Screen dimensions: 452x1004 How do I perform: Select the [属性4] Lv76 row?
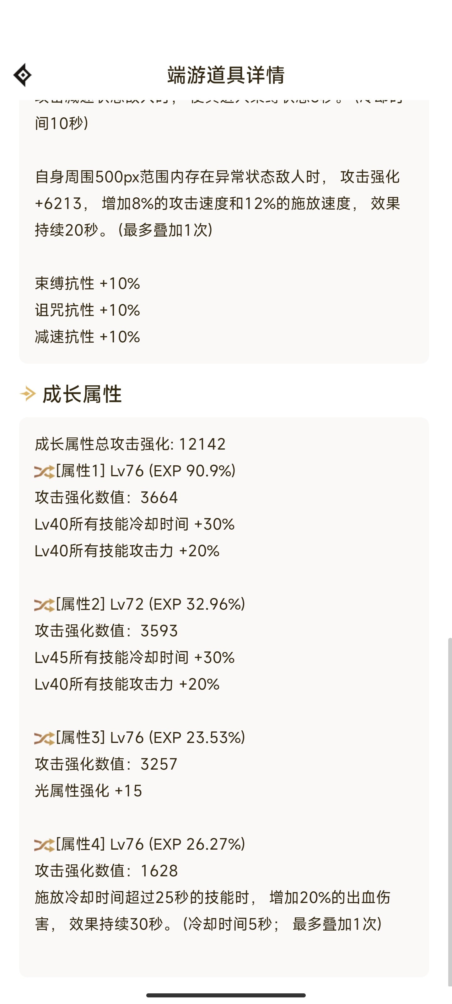tap(140, 844)
